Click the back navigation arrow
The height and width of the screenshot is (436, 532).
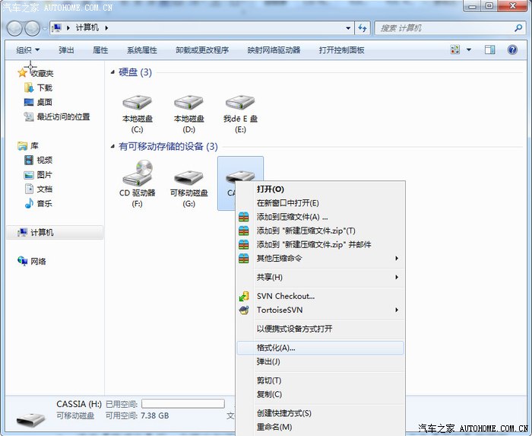(15, 28)
